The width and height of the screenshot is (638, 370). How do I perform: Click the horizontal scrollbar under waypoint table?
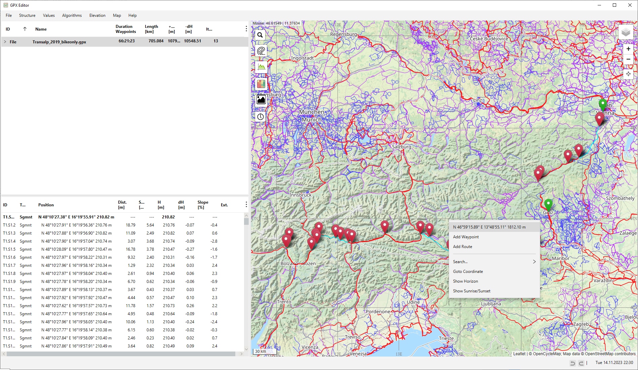pos(121,354)
